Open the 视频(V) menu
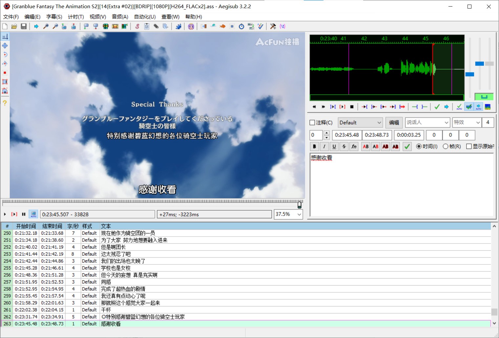The width and height of the screenshot is (499, 338). 98,17
